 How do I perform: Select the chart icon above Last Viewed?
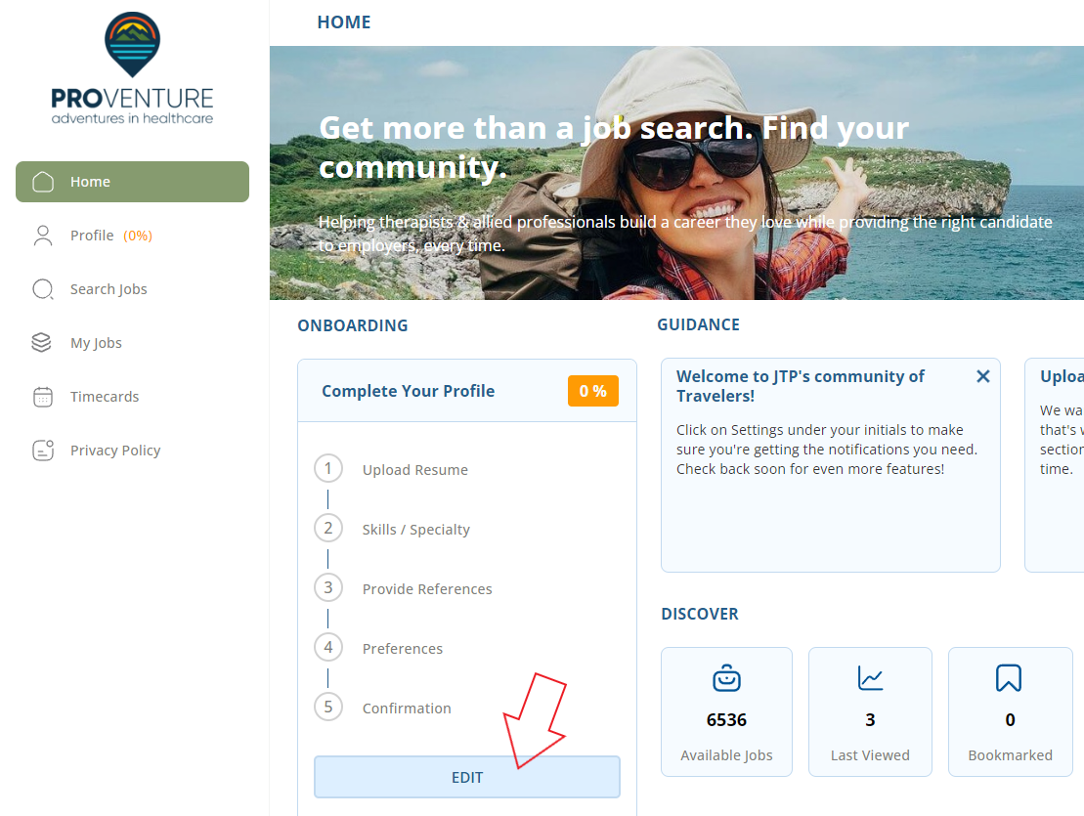870,677
